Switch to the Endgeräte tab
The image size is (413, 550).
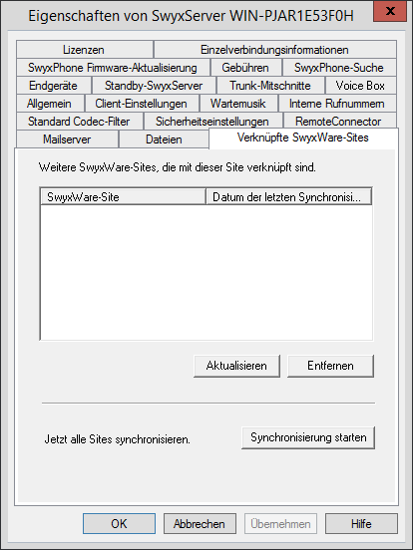pyautogui.click(x=54, y=86)
